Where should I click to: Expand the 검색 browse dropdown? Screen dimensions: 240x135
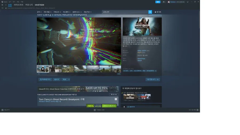(x=39, y=12)
